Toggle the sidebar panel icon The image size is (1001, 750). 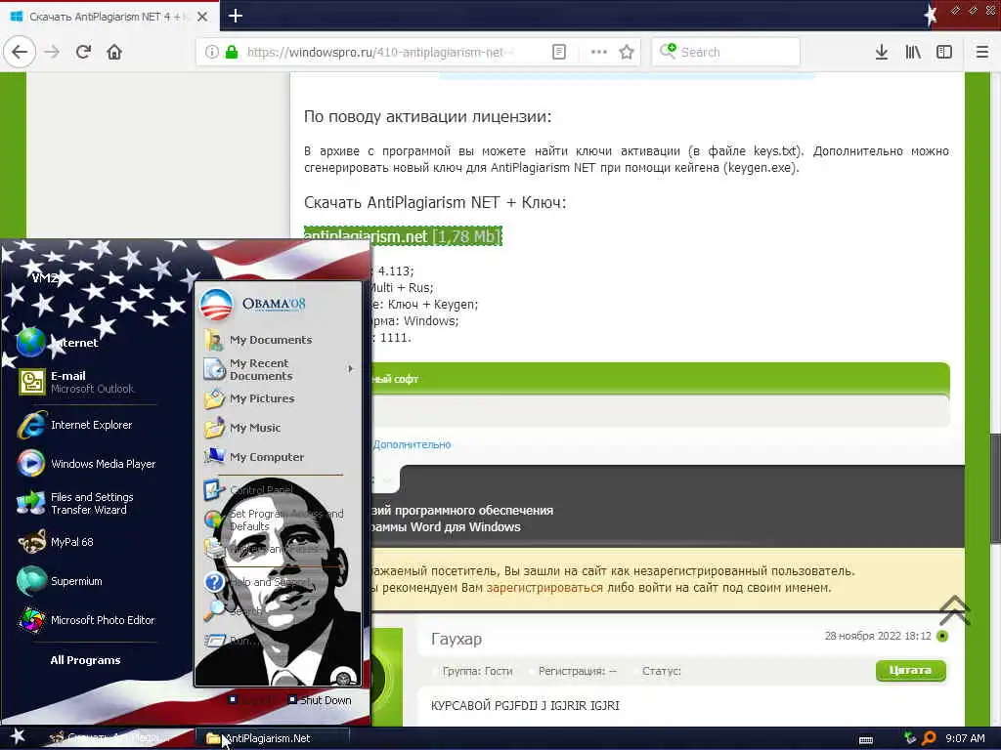pos(944,52)
